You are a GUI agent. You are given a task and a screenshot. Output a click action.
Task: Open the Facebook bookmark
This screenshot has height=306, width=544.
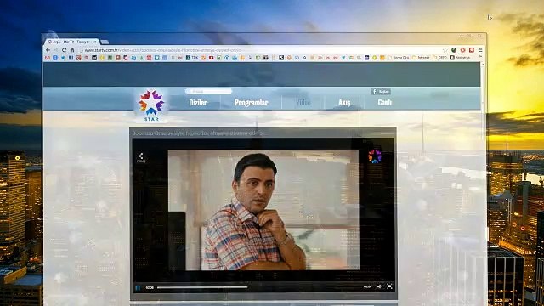tap(71, 58)
